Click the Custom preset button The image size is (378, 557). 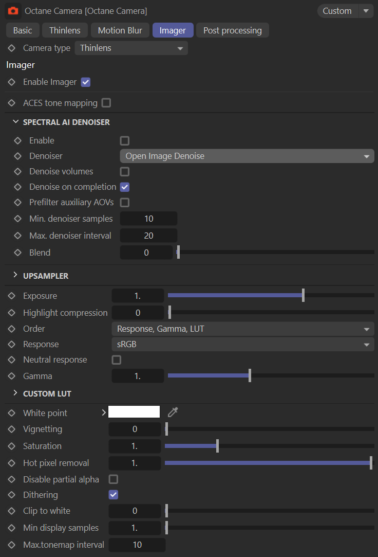337,11
